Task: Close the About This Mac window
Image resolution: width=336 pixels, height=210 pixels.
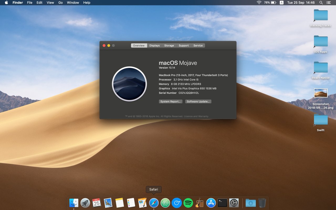Action: click(104, 45)
